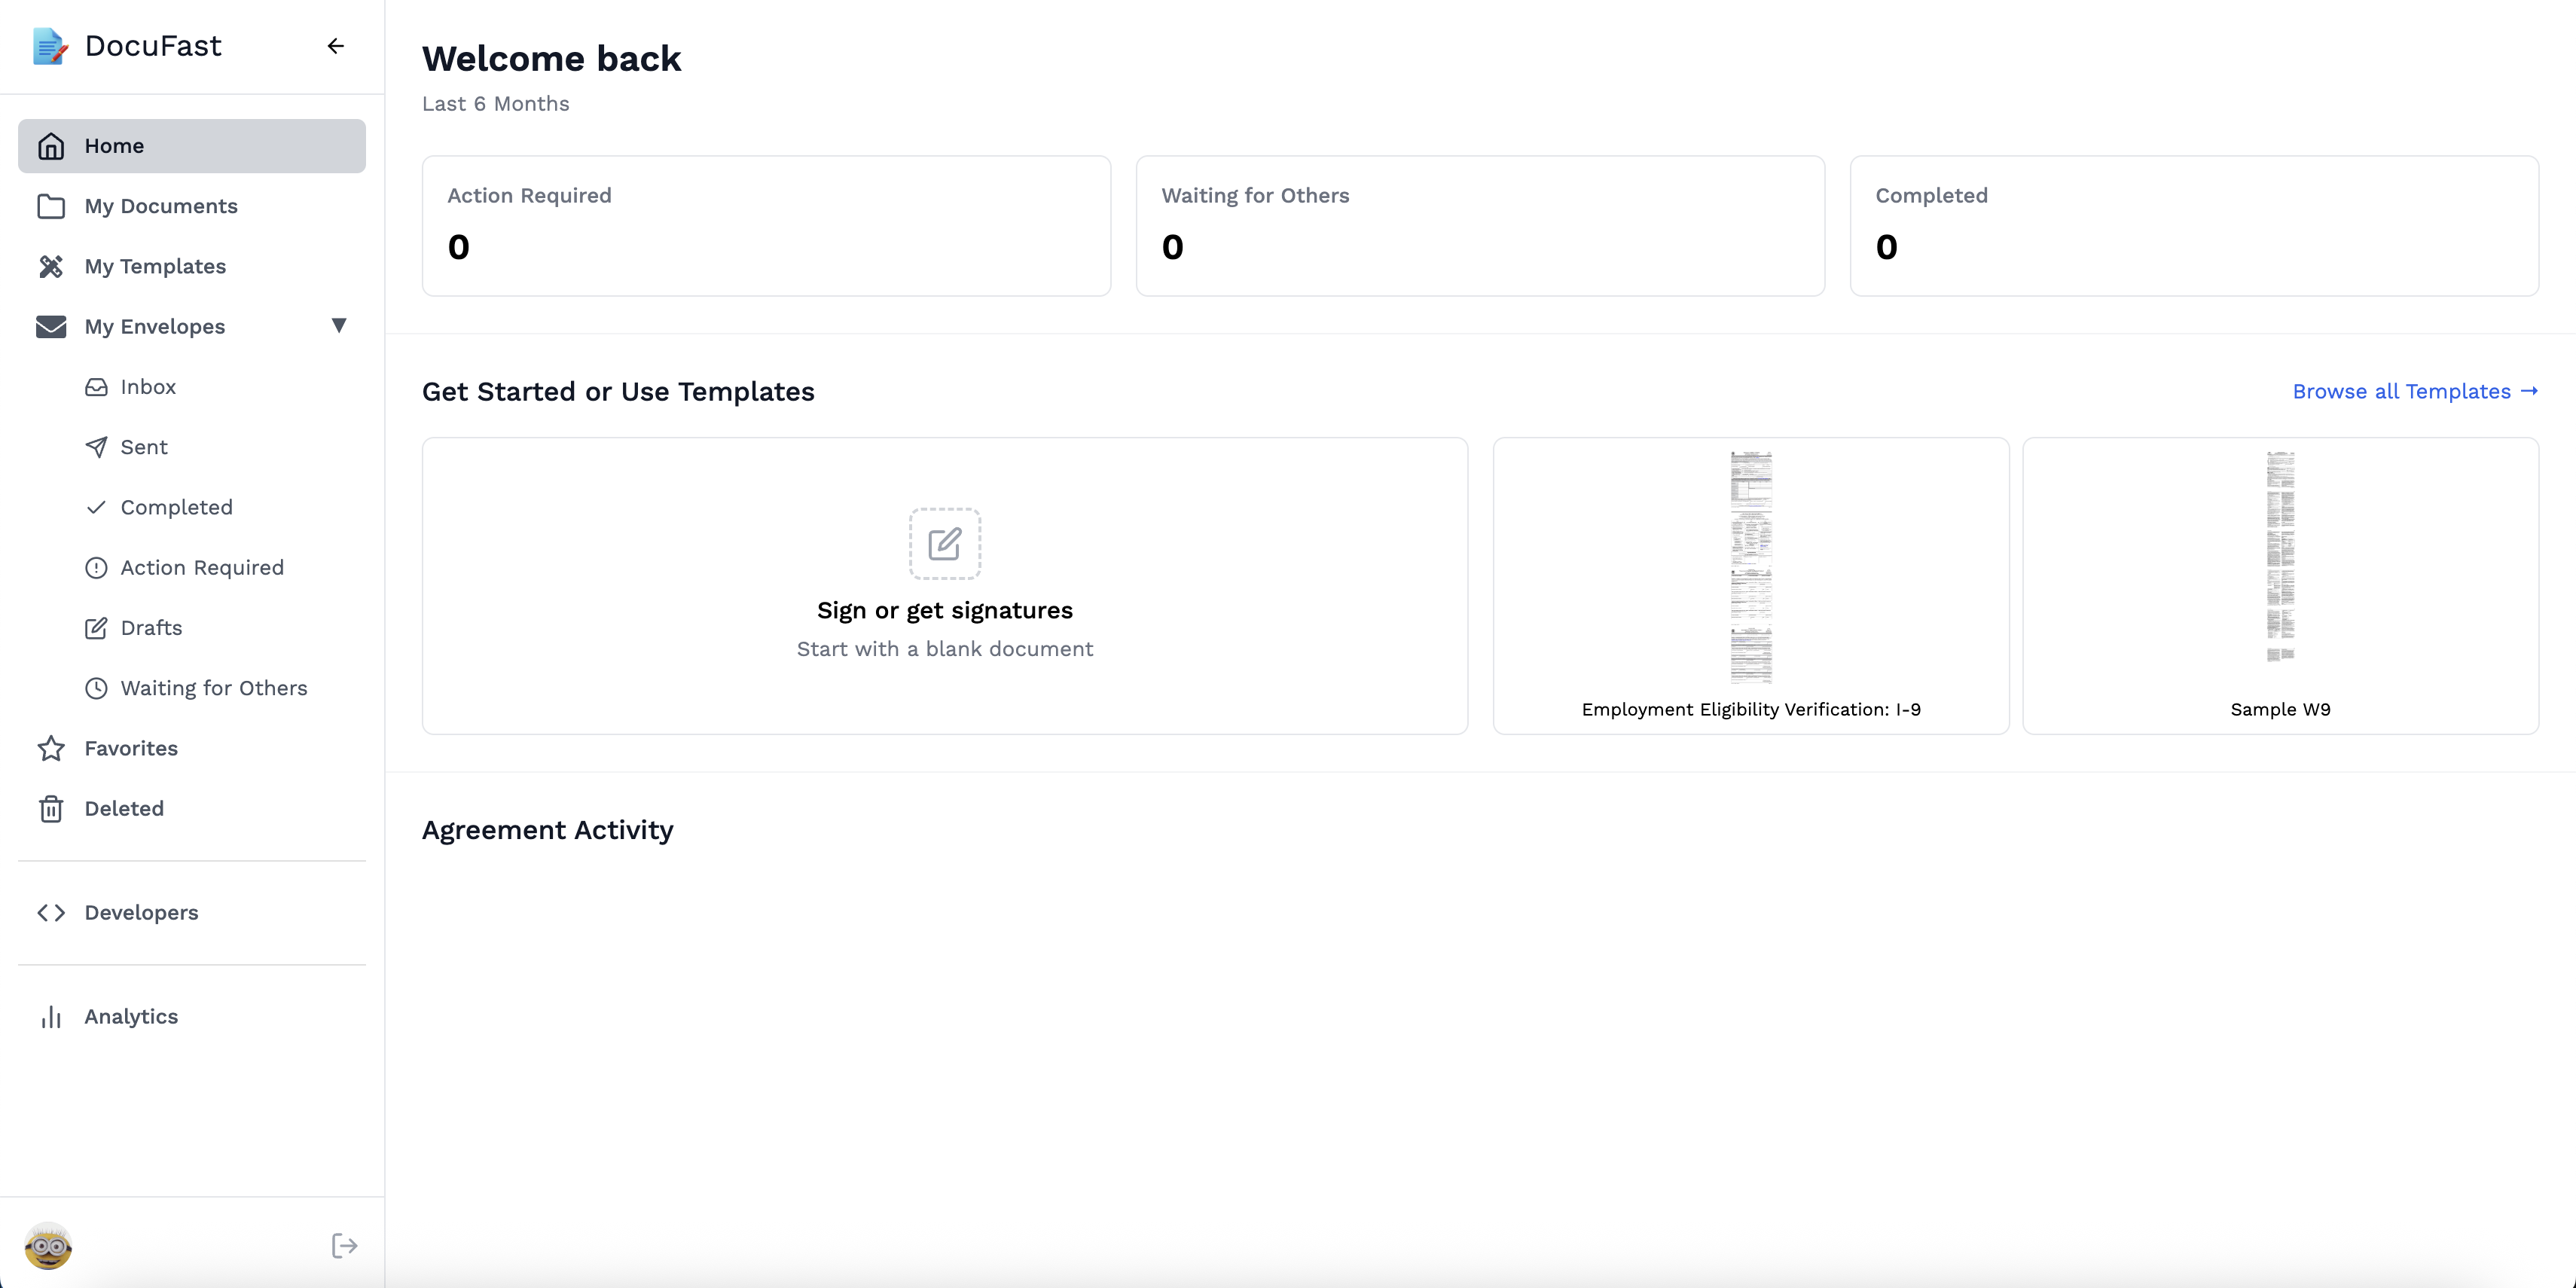The image size is (2576, 1288).
Task: Open Favorites via the star icon
Action: coord(51,749)
